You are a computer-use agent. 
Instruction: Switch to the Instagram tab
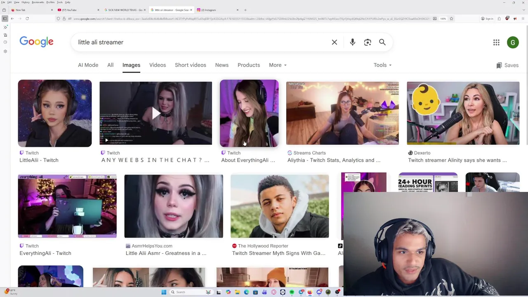(x=217, y=10)
